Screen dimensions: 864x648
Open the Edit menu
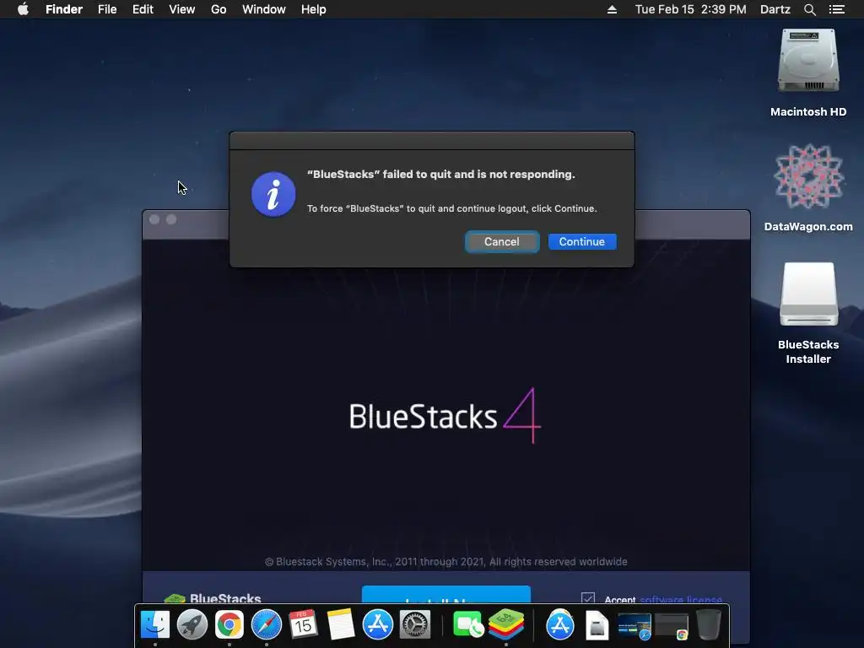[x=143, y=9]
